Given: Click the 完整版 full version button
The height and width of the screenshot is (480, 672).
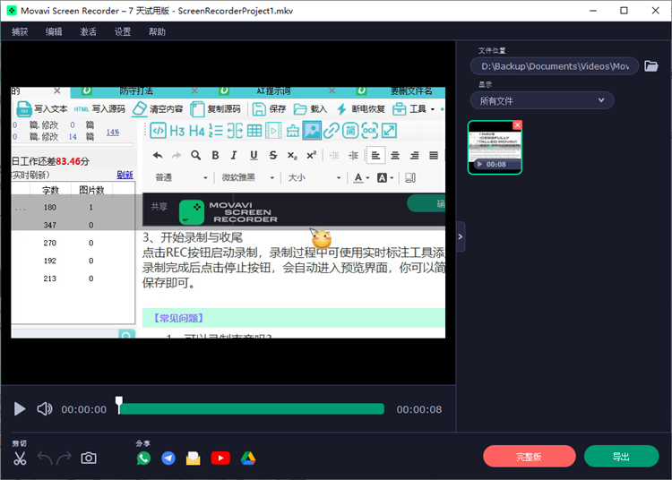Looking at the screenshot, I should pyautogui.click(x=529, y=457).
